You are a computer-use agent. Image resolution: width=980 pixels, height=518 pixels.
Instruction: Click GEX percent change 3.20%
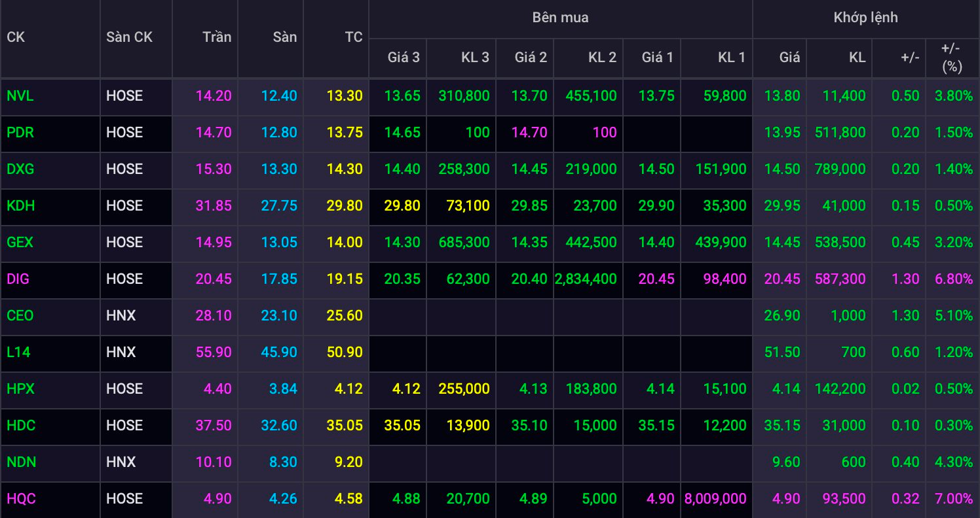[x=954, y=243]
